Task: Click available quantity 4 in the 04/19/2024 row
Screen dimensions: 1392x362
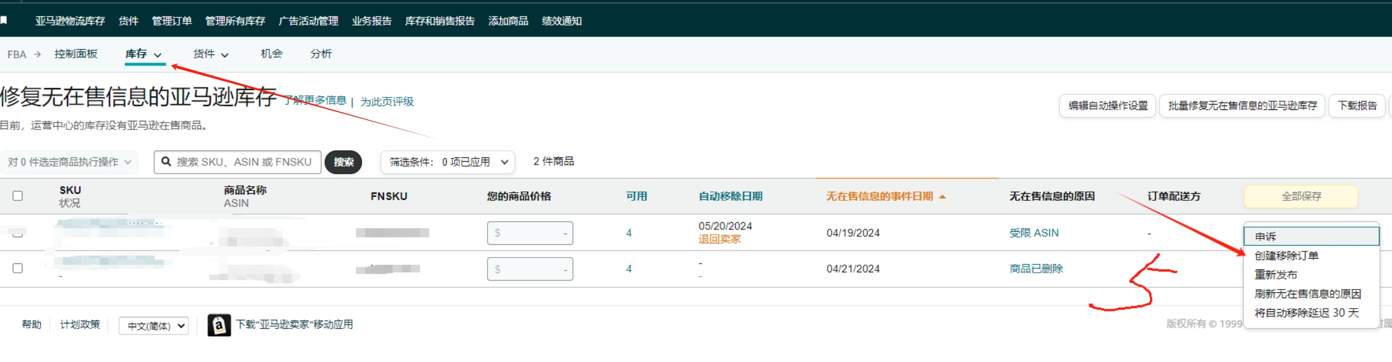Action: pos(629,233)
